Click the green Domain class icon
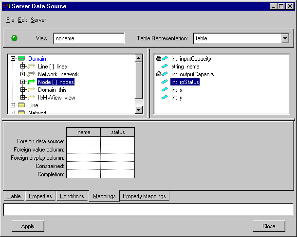Screen dimensions: 297x237 [x=21, y=59]
